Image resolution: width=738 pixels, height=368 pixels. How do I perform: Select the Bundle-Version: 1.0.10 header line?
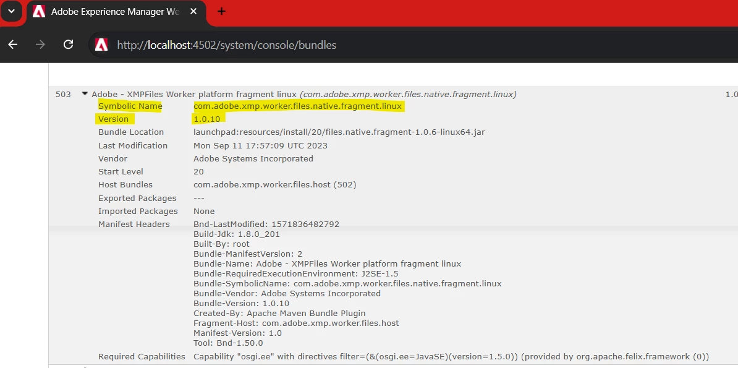241,304
